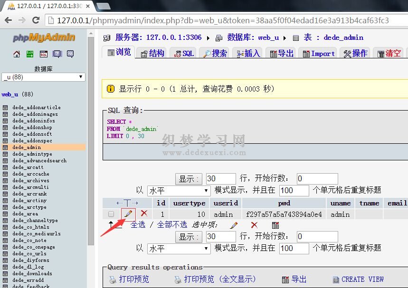
Task: Tick the checkbox for the admin row
Action: pyautogui.click(x=111, y=214)
